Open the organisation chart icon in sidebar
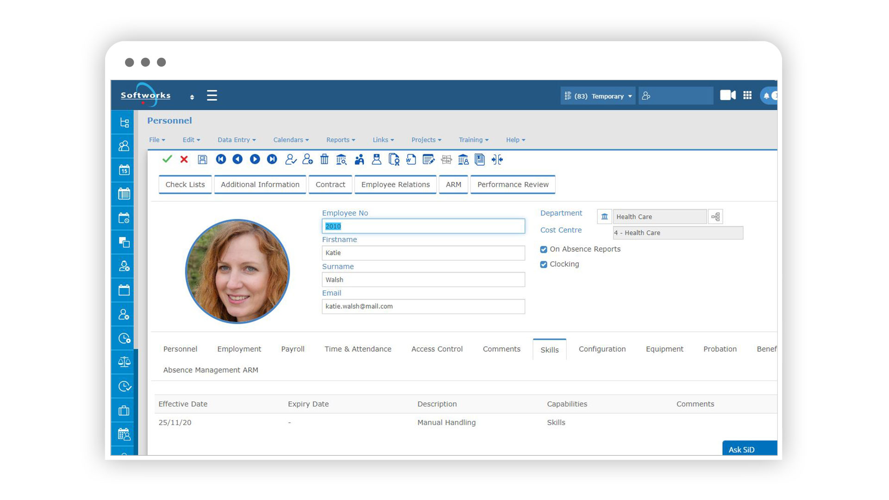Viewport: 889px width, 500px height. [x=122, y=122]
